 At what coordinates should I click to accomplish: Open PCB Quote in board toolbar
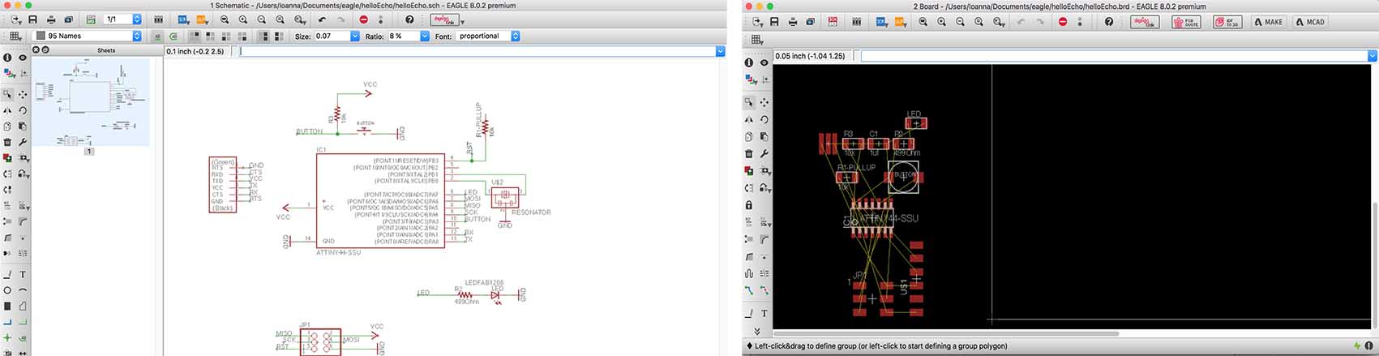click(1187, 21)
